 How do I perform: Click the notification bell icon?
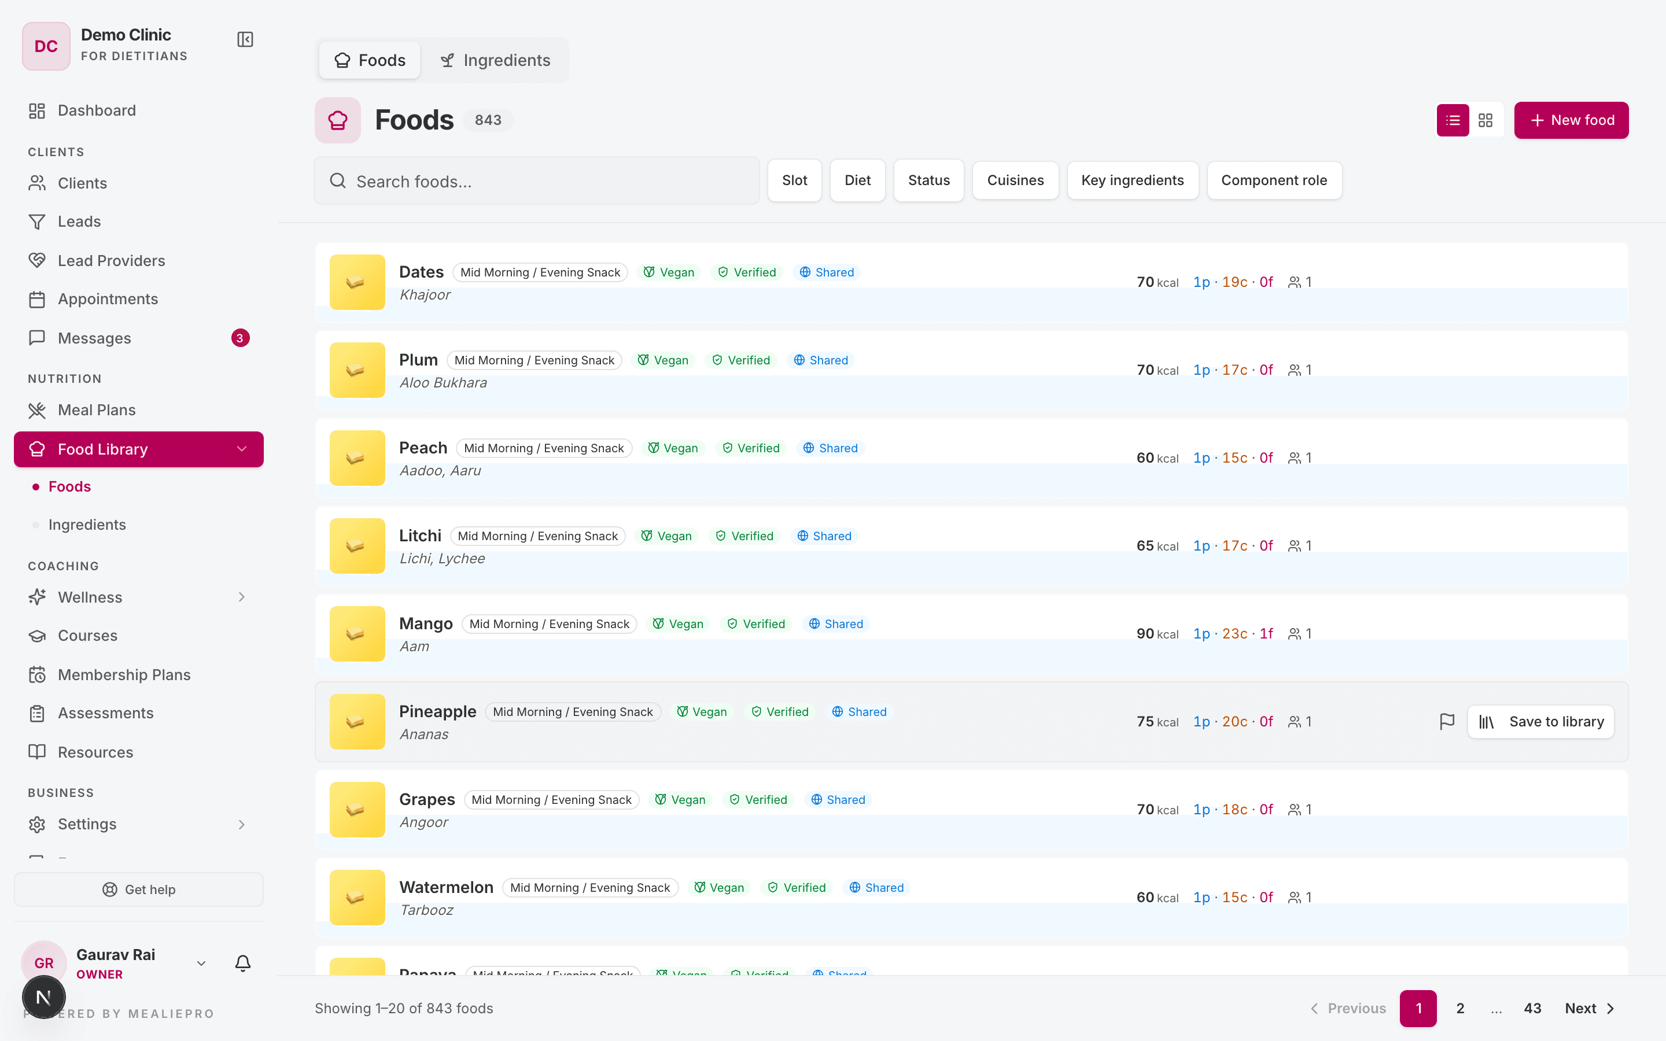point(242,962)
